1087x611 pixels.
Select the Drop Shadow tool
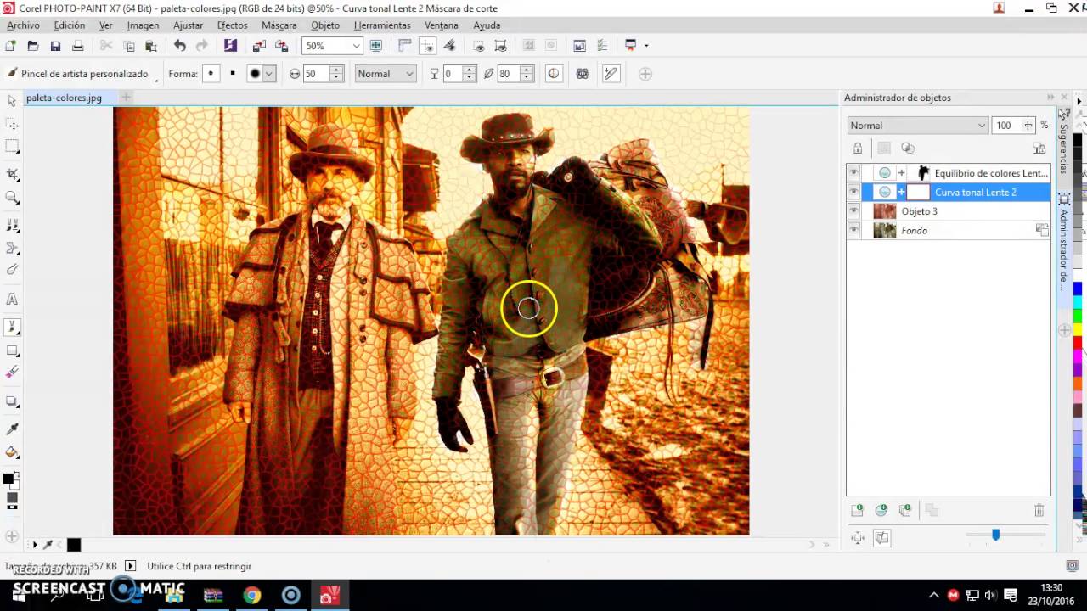[12, 401]
